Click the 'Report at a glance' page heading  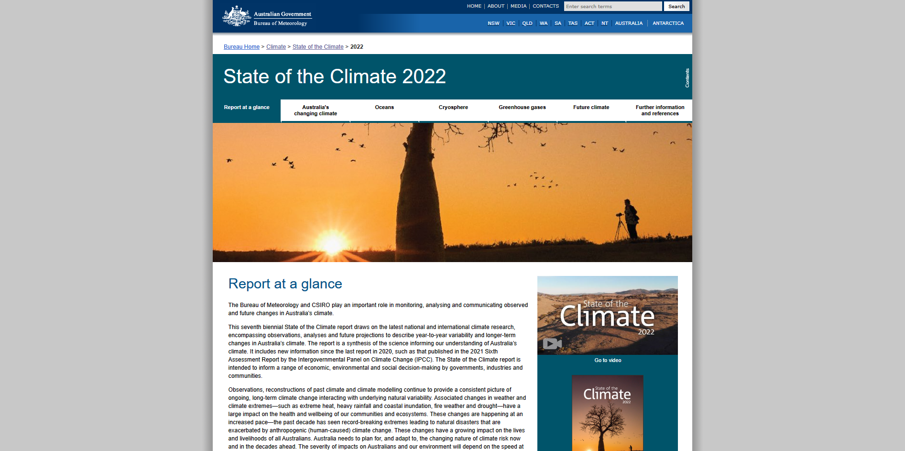pyautogui.click(x=285, y=284)
